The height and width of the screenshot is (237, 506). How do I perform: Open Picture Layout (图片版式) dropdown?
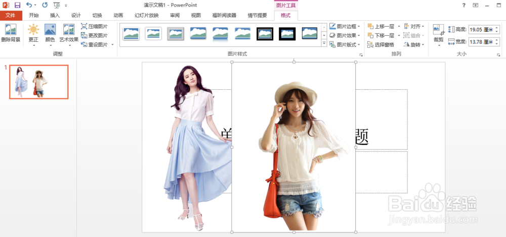(x=345, y=45)
